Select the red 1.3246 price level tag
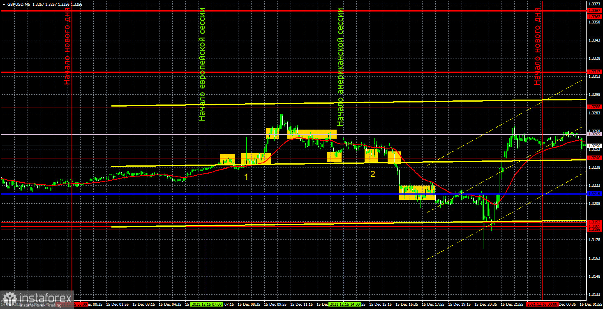Image resolution: width=603 pixels, height=309 pixels. (x=594, y=158)
